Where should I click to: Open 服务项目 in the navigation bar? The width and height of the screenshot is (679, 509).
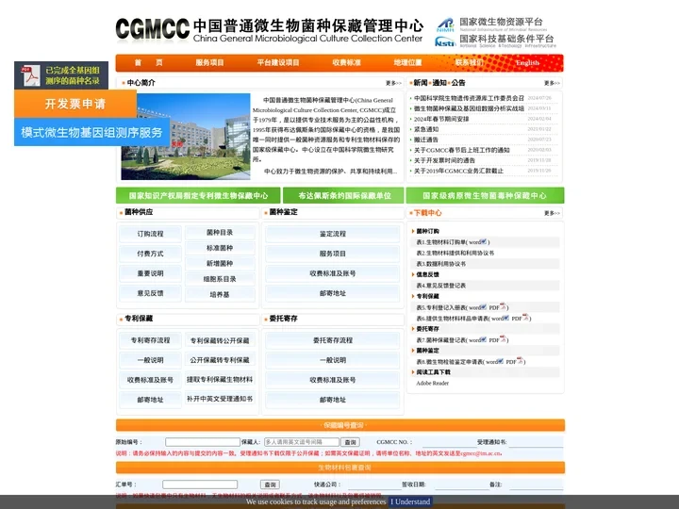209,62
